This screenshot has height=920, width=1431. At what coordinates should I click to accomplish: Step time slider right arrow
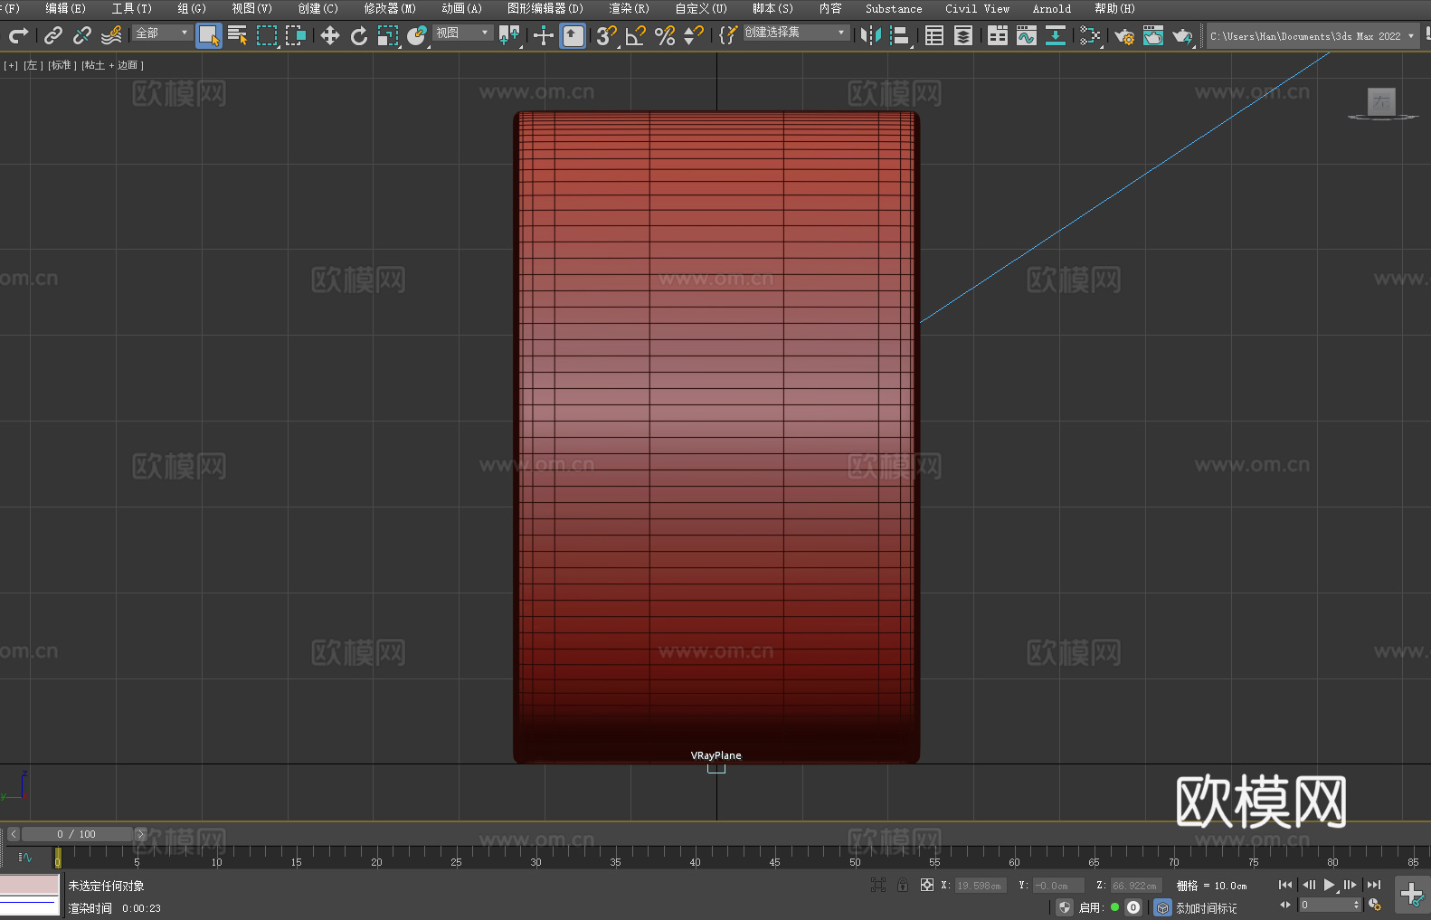click(140, 834)
